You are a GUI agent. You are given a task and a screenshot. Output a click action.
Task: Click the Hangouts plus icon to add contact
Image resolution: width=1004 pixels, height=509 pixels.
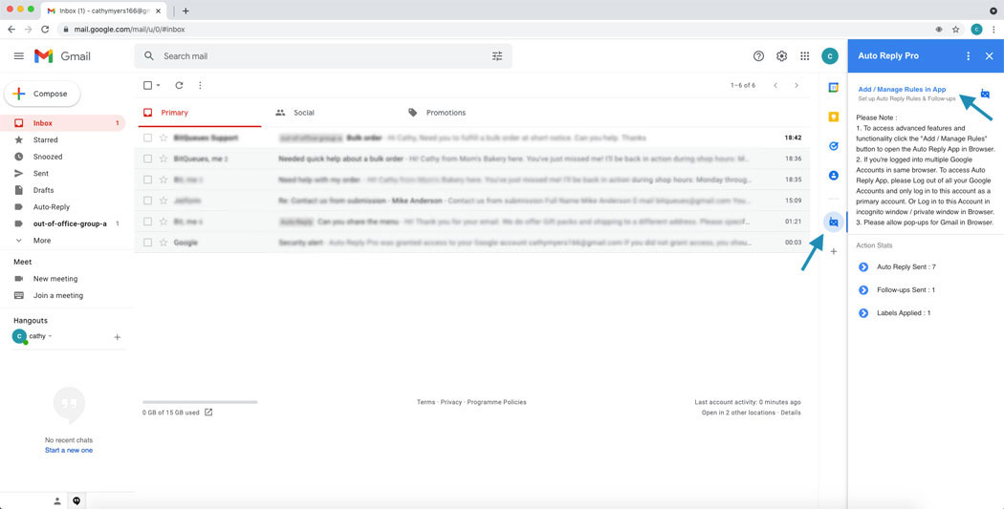click(118, 337)
